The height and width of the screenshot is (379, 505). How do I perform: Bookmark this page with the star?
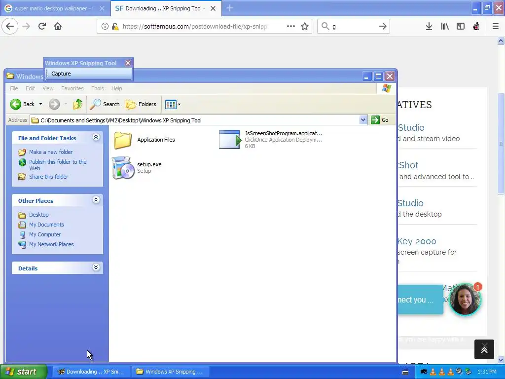coord(305,26)
